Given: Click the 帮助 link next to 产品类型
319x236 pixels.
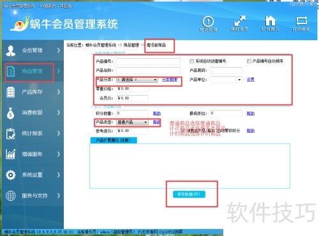Looking at the screenshot, I should point(156,122).
